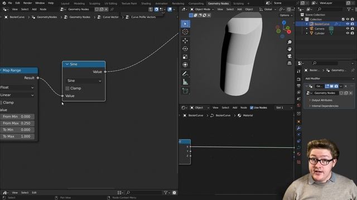Switch to the Scripting workspace tab
Viewport: 357px width, 200px height.
pyautogui.click(x=238, y=3)
